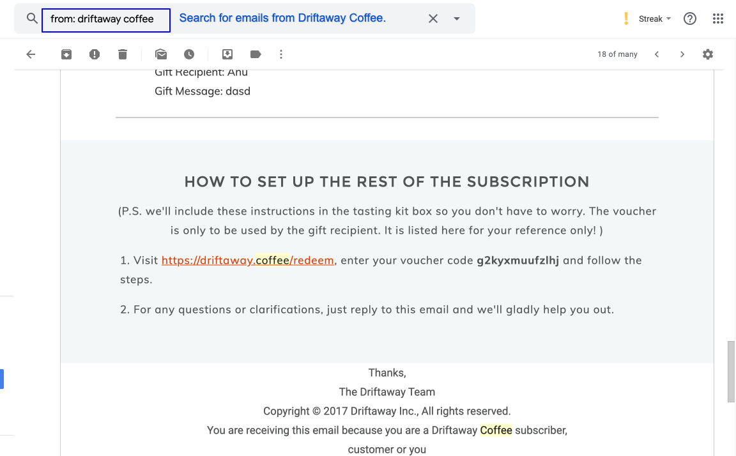Clear the search with the X button
Screen dimensions: 736x456
point(433,19)
